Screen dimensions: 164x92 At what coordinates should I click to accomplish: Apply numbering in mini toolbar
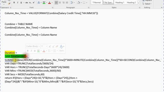click(x=55, y=51)
